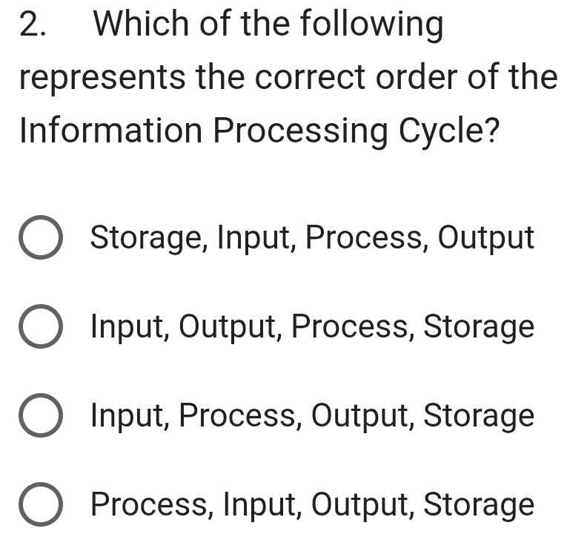This screenshot has width=567, height=540.
Task: Click the word 'correct' in the question
Action: point(308,79)
